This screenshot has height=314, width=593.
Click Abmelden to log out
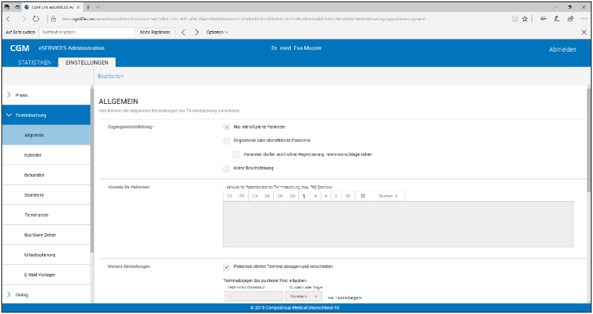click(x=563, y=50)
